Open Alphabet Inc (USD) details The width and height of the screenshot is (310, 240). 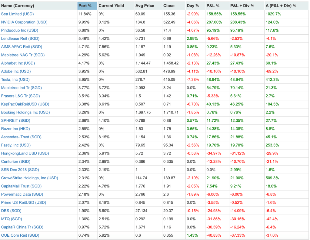click(18, 63)
